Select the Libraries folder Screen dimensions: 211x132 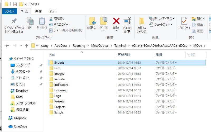point(127,90)
